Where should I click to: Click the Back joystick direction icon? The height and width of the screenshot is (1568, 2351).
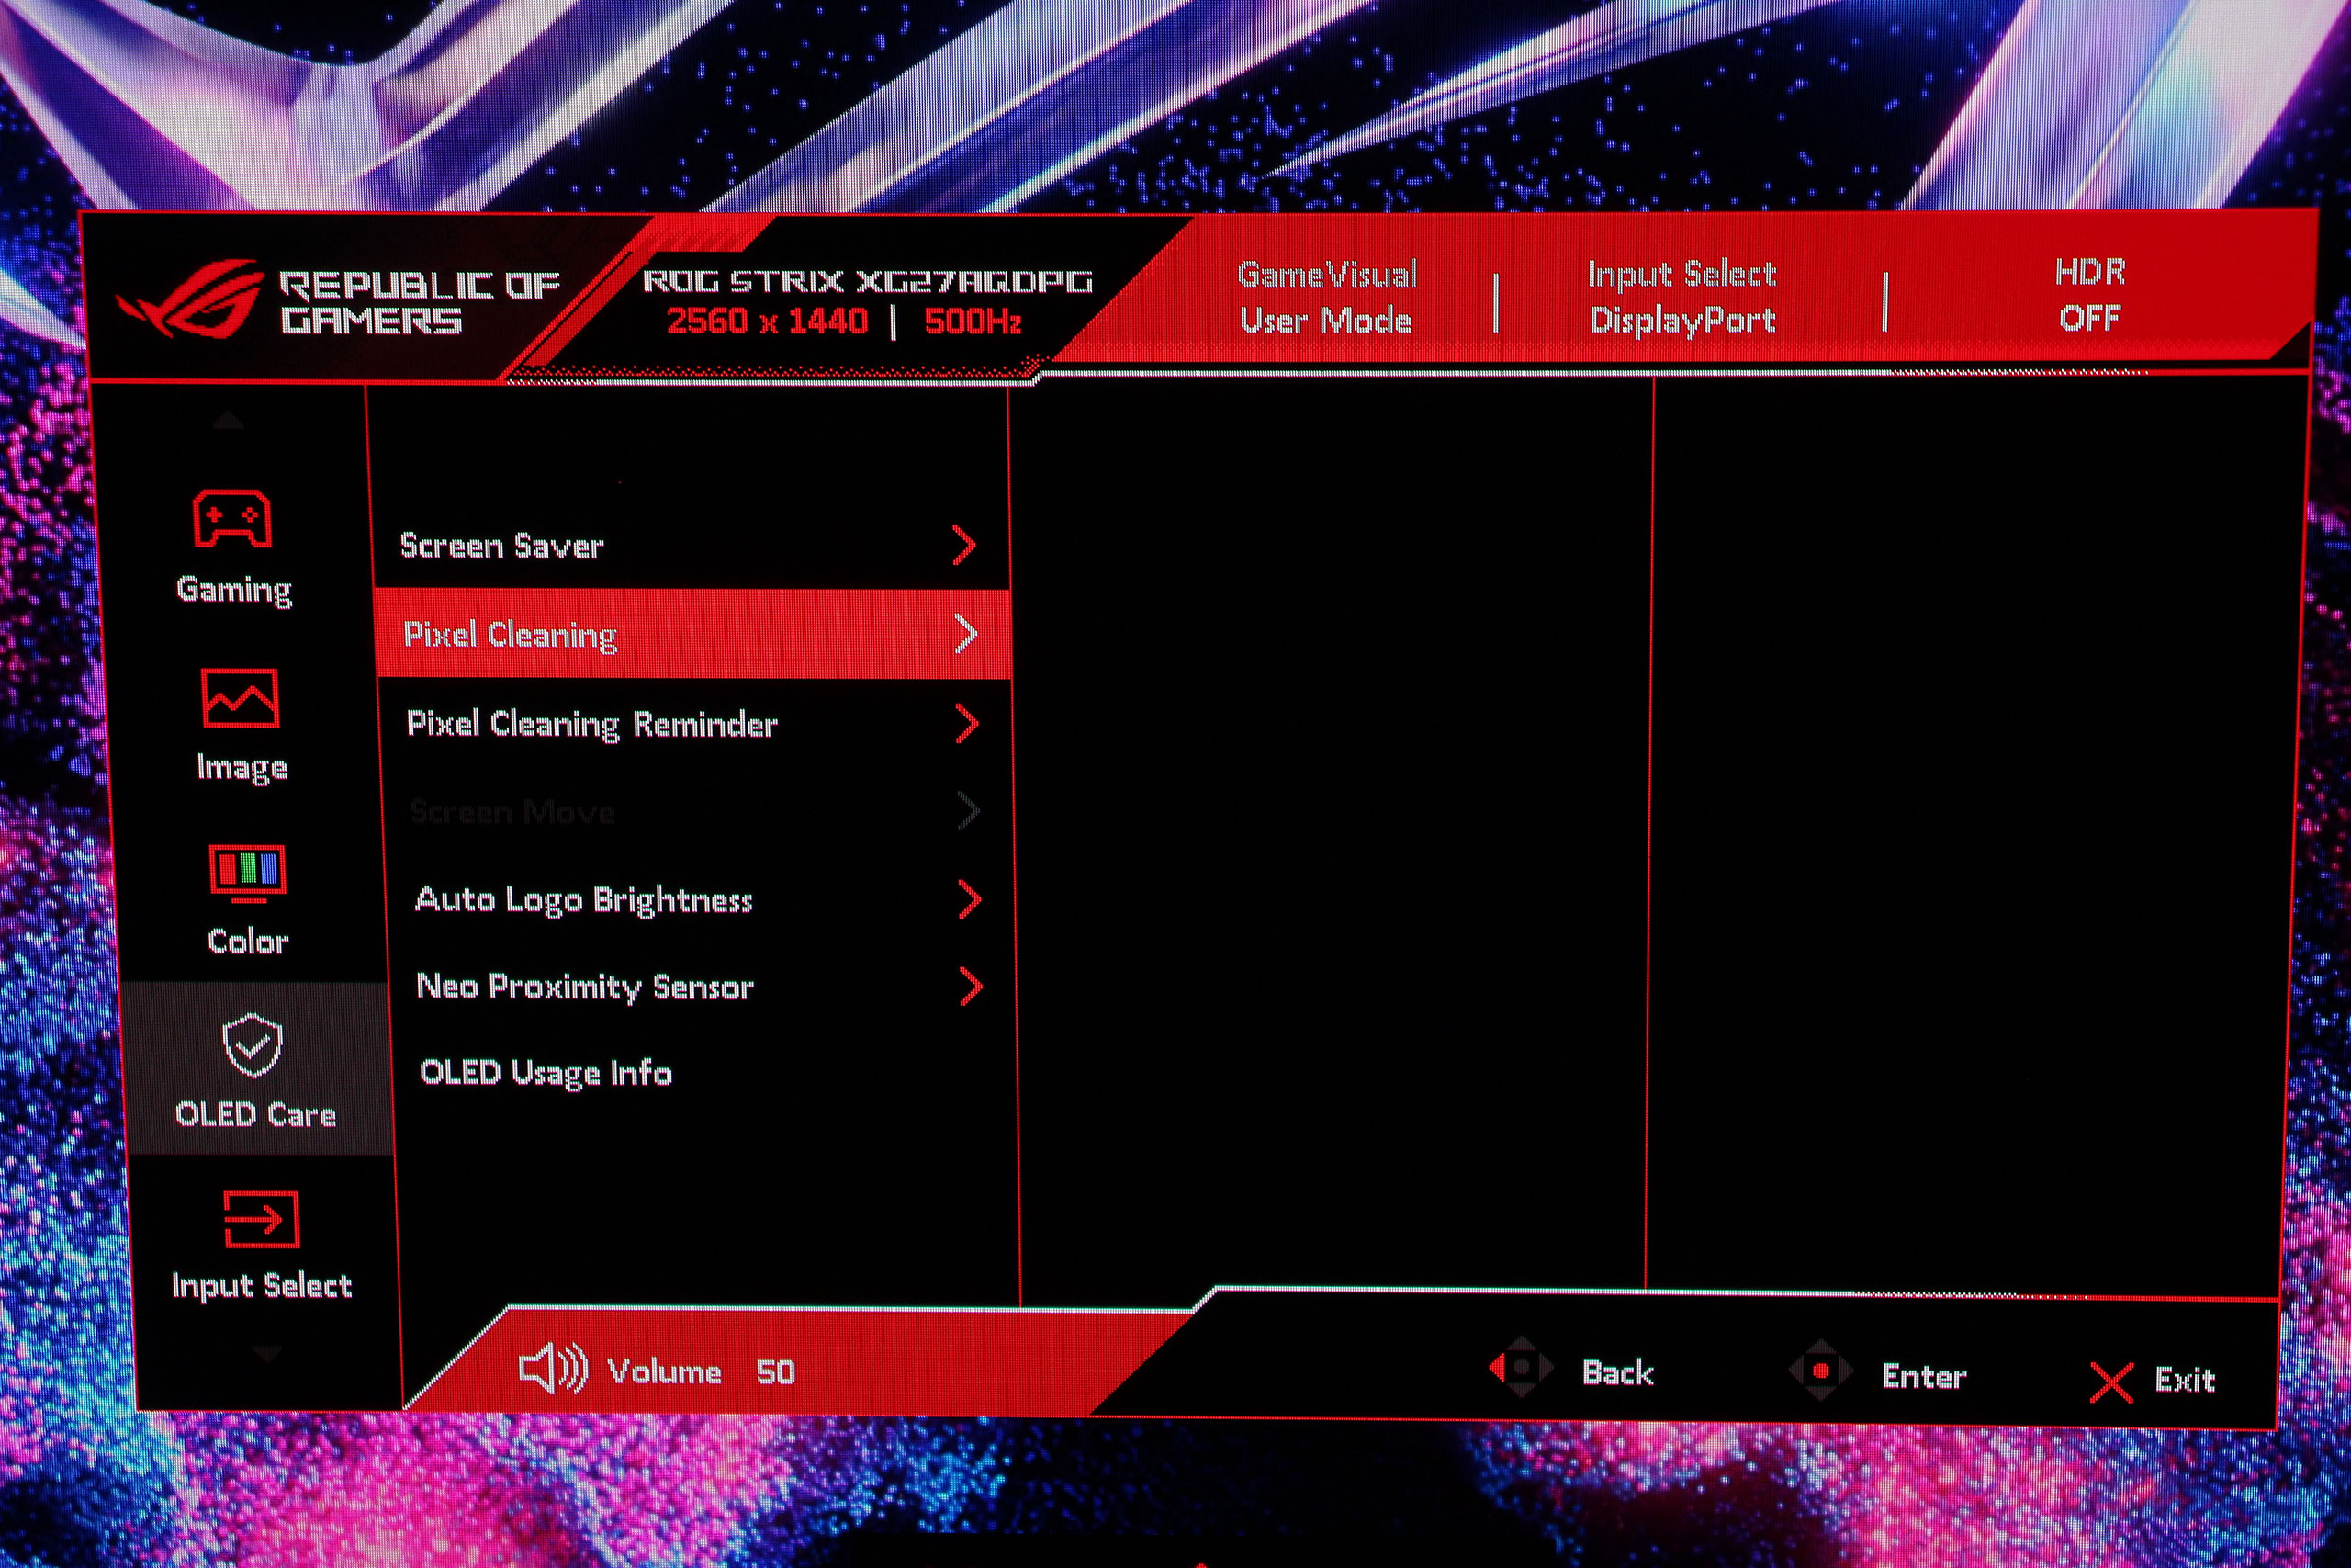[x=1521, y=1366]
